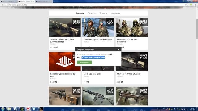
Task: Open the scoped wooden sniper rifle thumbnail
Action: tap(65, 96)
